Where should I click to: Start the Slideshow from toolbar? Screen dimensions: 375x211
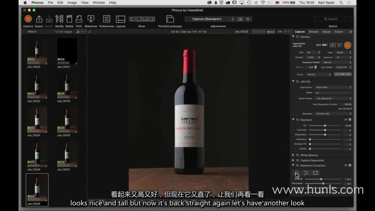click(x=91, y=19)
